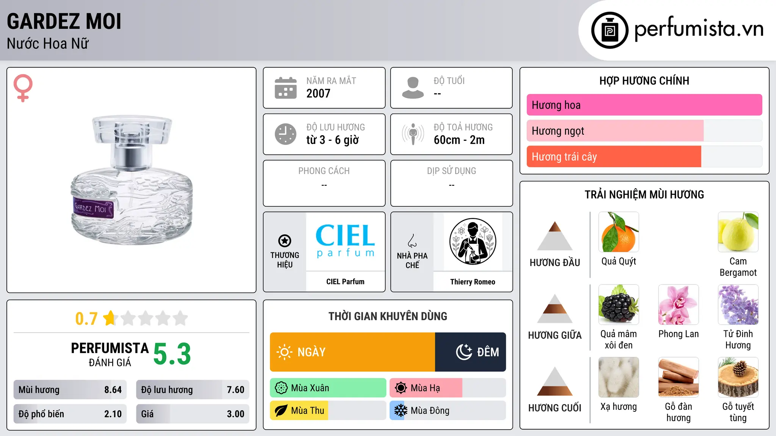This screenshot has width=776, height=436.
Task: Select the Gỗ đàn hương sandalwood image
Action: [x=679, y=377]
